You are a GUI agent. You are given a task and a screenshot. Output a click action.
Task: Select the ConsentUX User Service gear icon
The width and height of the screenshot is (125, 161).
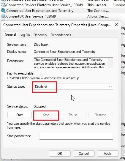(3, 16)
